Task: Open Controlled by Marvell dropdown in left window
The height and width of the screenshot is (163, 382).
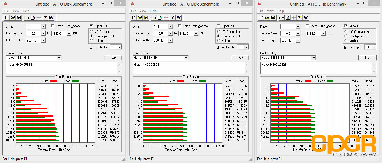Action: (59, 58)
